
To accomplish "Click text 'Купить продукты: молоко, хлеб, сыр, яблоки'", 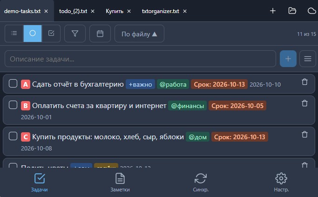I will click(108, 137).
